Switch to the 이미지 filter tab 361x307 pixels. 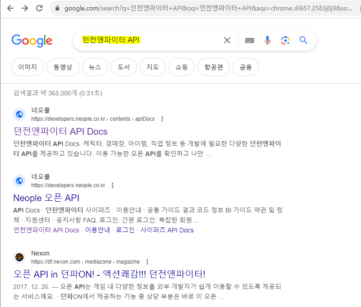(x=28, y=67)
